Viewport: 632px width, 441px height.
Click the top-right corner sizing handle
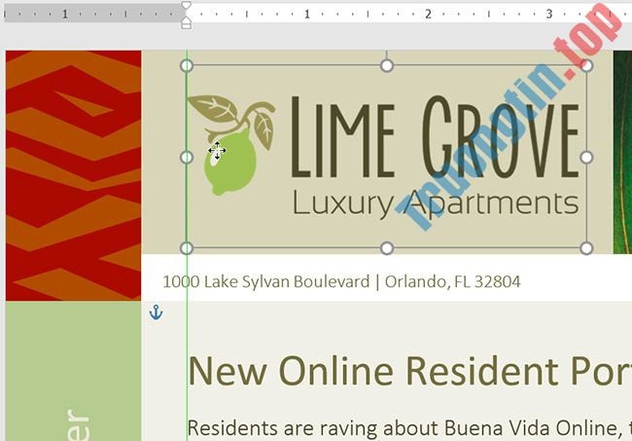(586, 65)
